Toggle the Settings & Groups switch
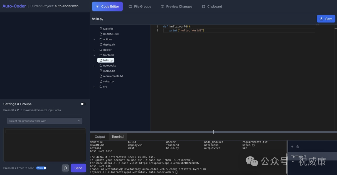The height and width of the screenshot is (175, 337). [83, 104]
